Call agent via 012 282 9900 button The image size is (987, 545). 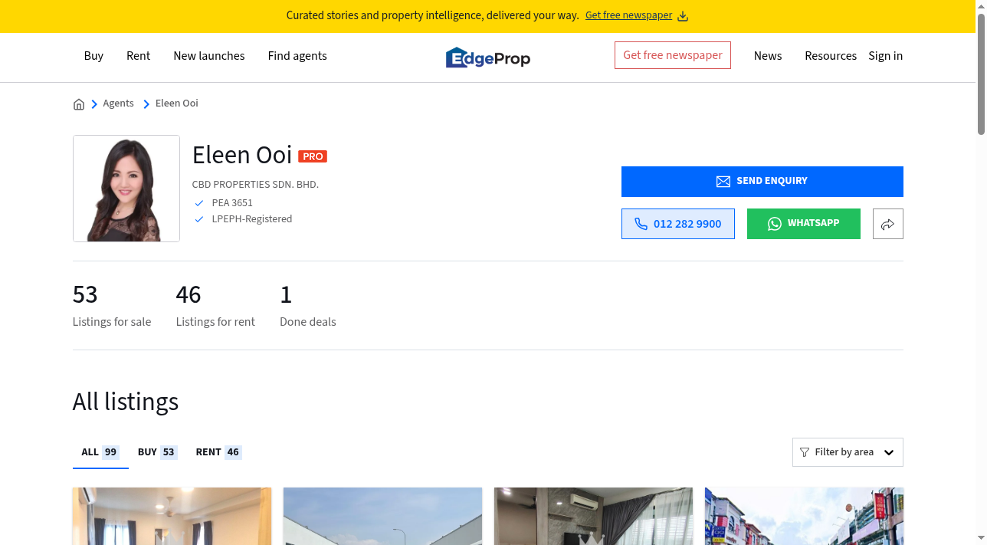pyautogui.click(x=678, y=224)
